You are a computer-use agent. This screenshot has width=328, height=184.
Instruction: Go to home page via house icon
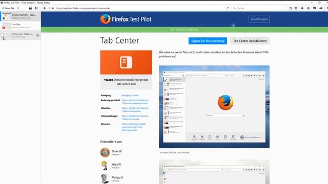click(309, 8)
